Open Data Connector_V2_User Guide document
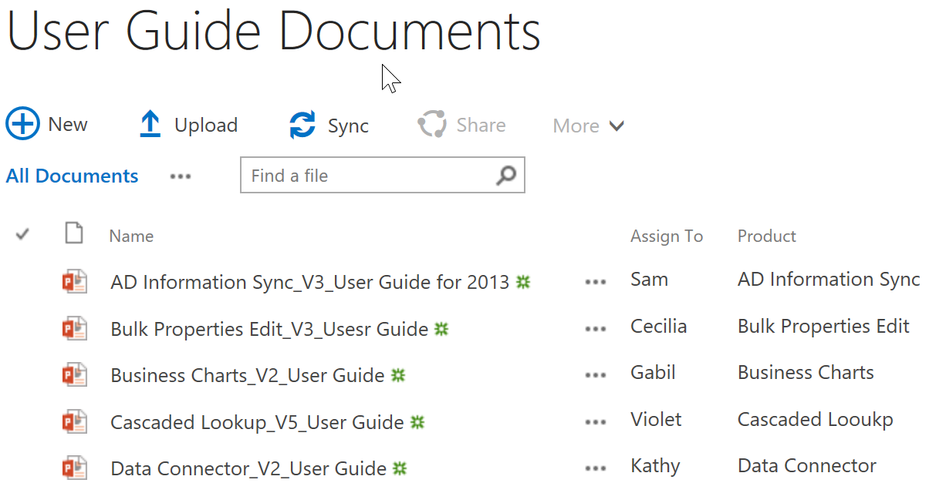929x493 pixels. tap(248, 468)
